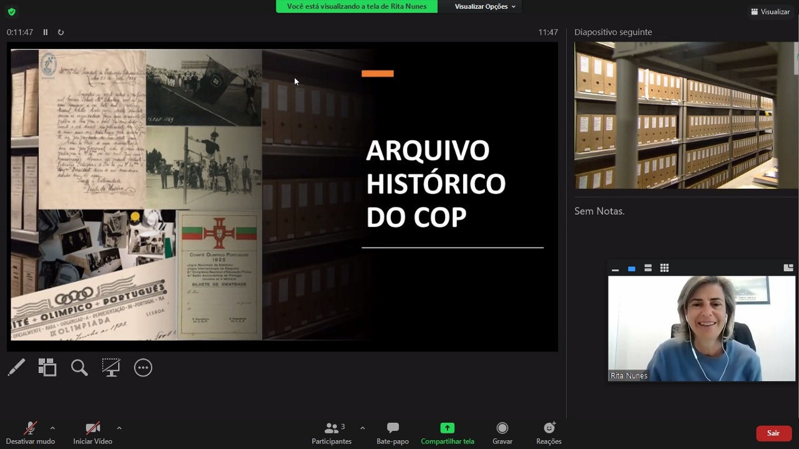Switch to grid thumbnail view

point(664,268)
